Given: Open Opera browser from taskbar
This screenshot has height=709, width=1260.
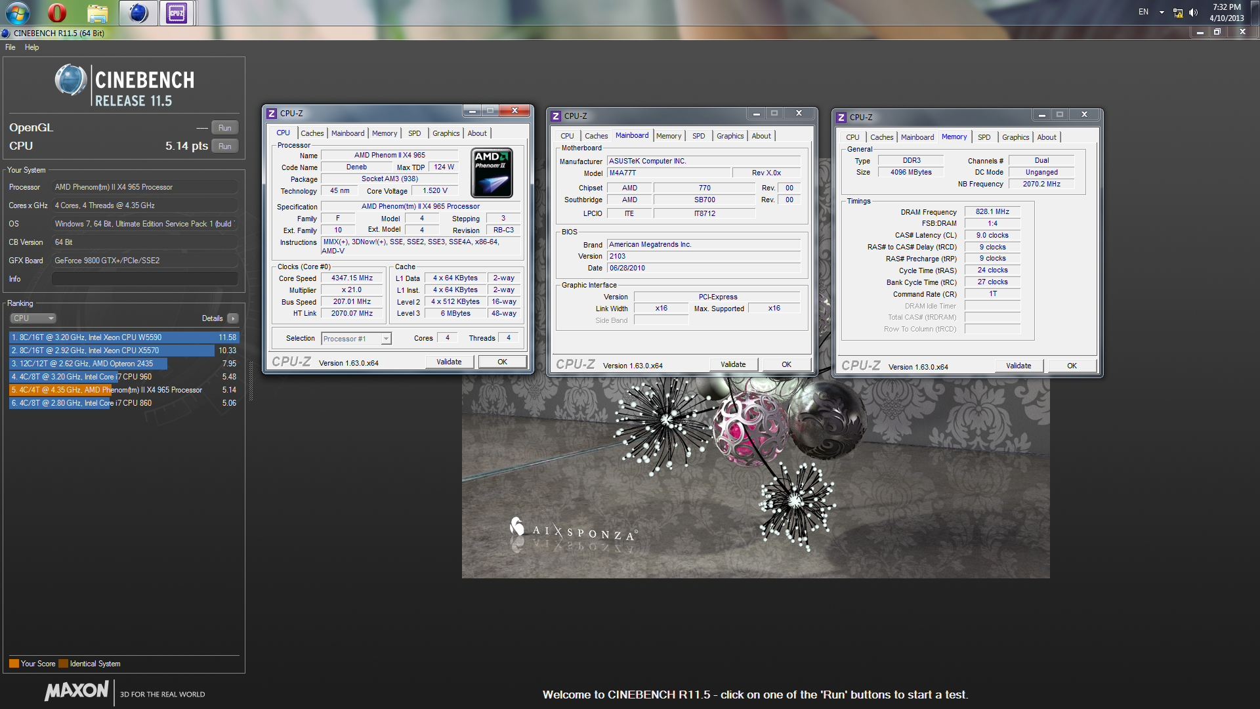Looking at the screenshot, I should [x=57, y=12].
